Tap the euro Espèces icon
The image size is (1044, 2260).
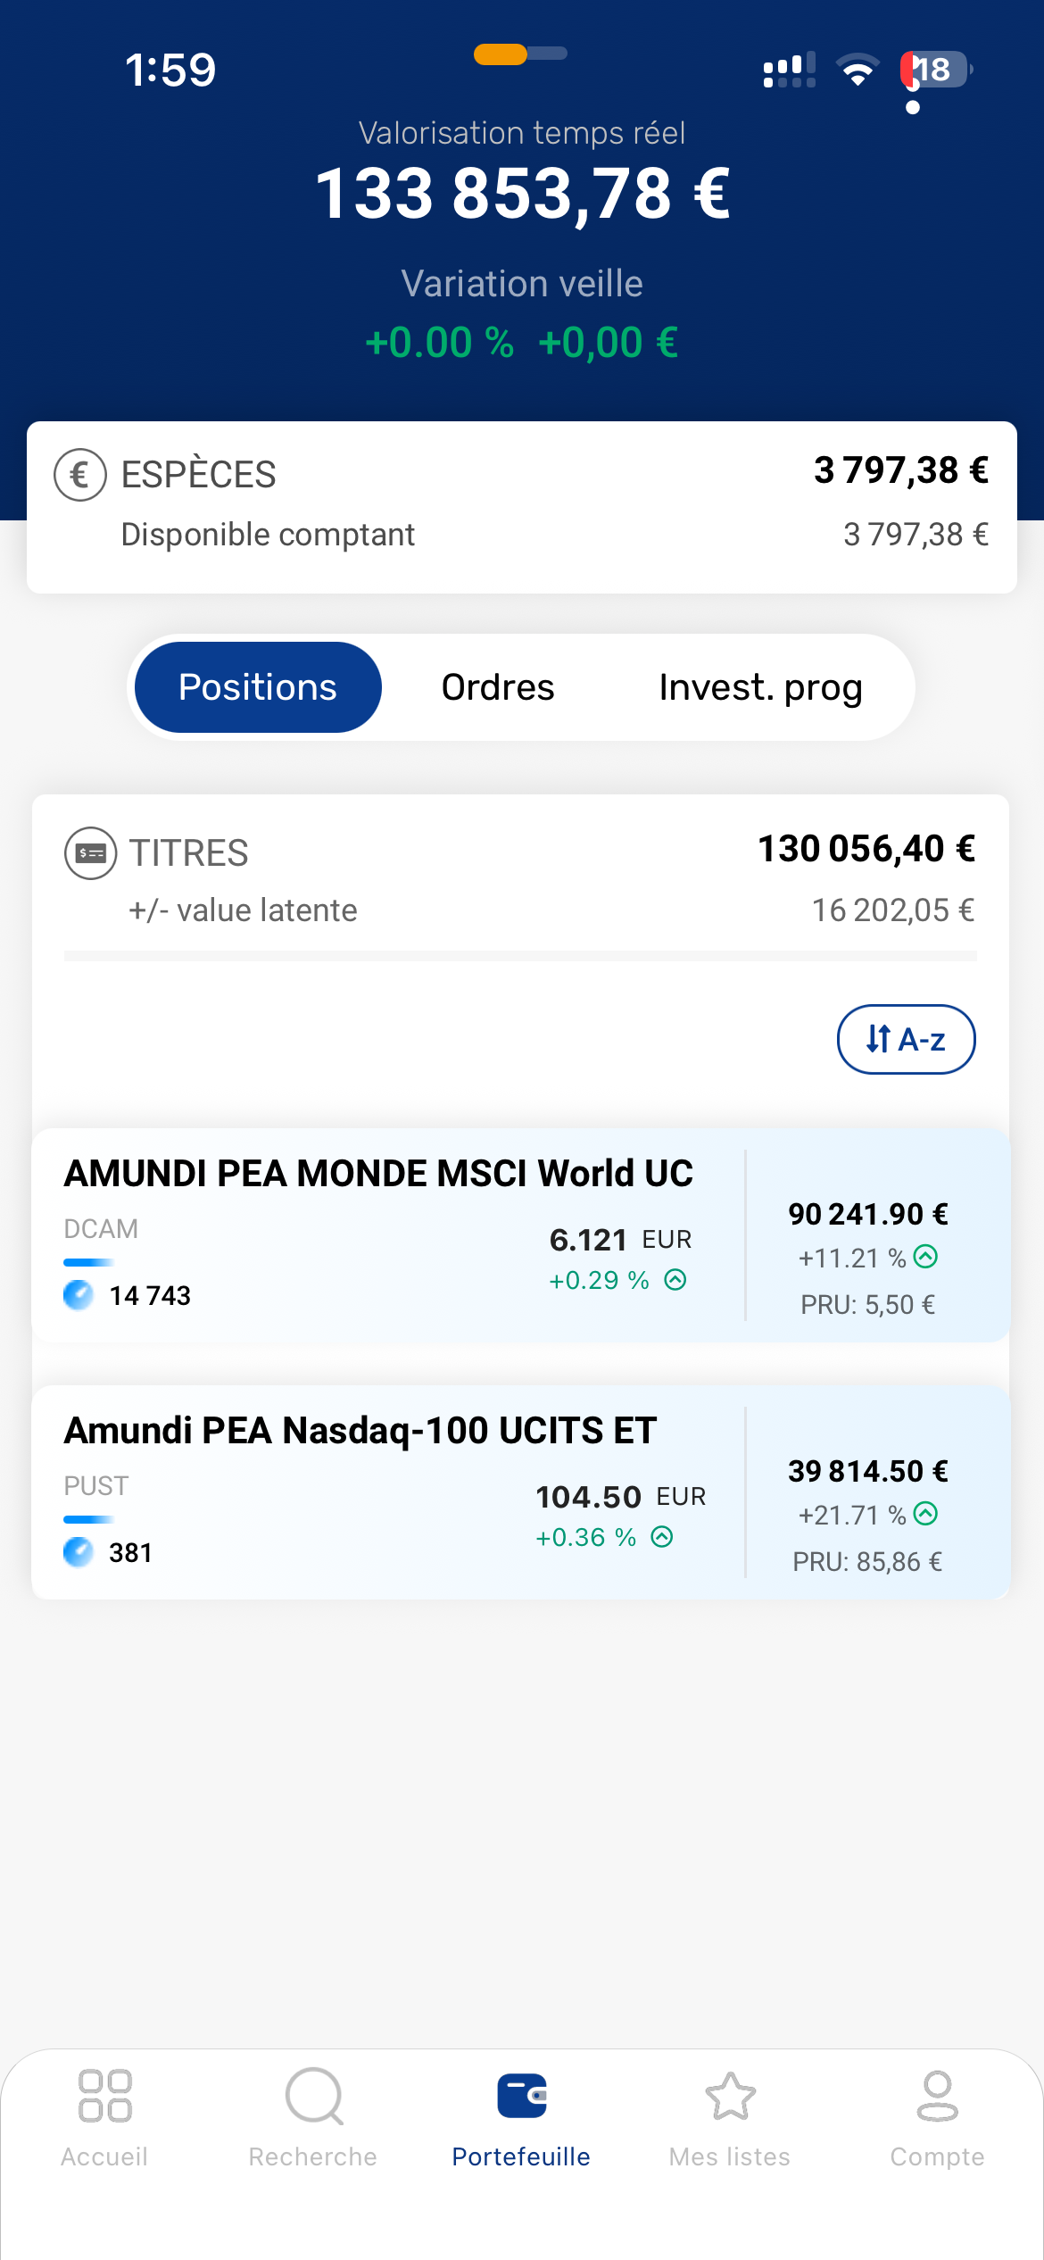tap(80, 474)
